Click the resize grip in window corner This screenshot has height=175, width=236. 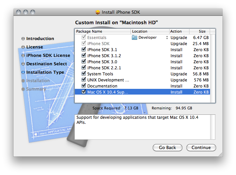click(x=220, y=154)
